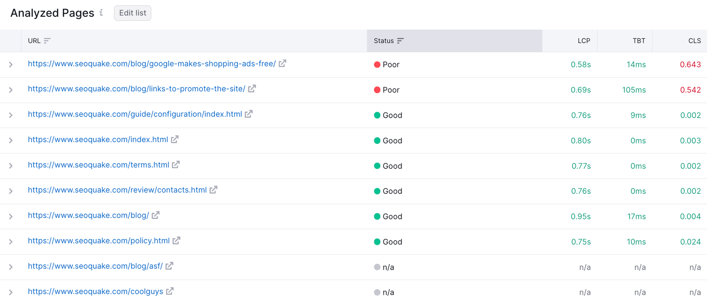Image resolution: width=707 pixels, height=305 pixels.
Task: Click the CLS value 0.542
Action: click(x=690, y=90)
